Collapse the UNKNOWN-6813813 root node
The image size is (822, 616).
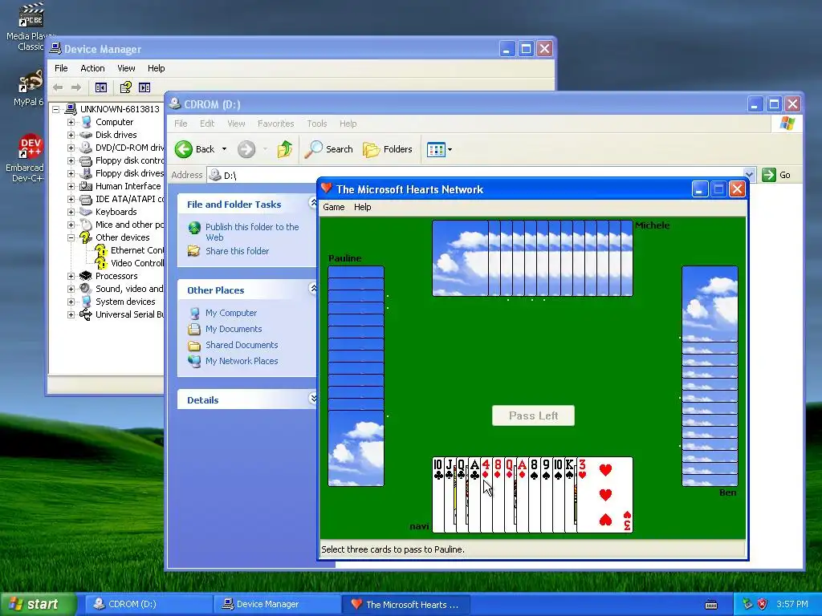(x=55, y=109)
